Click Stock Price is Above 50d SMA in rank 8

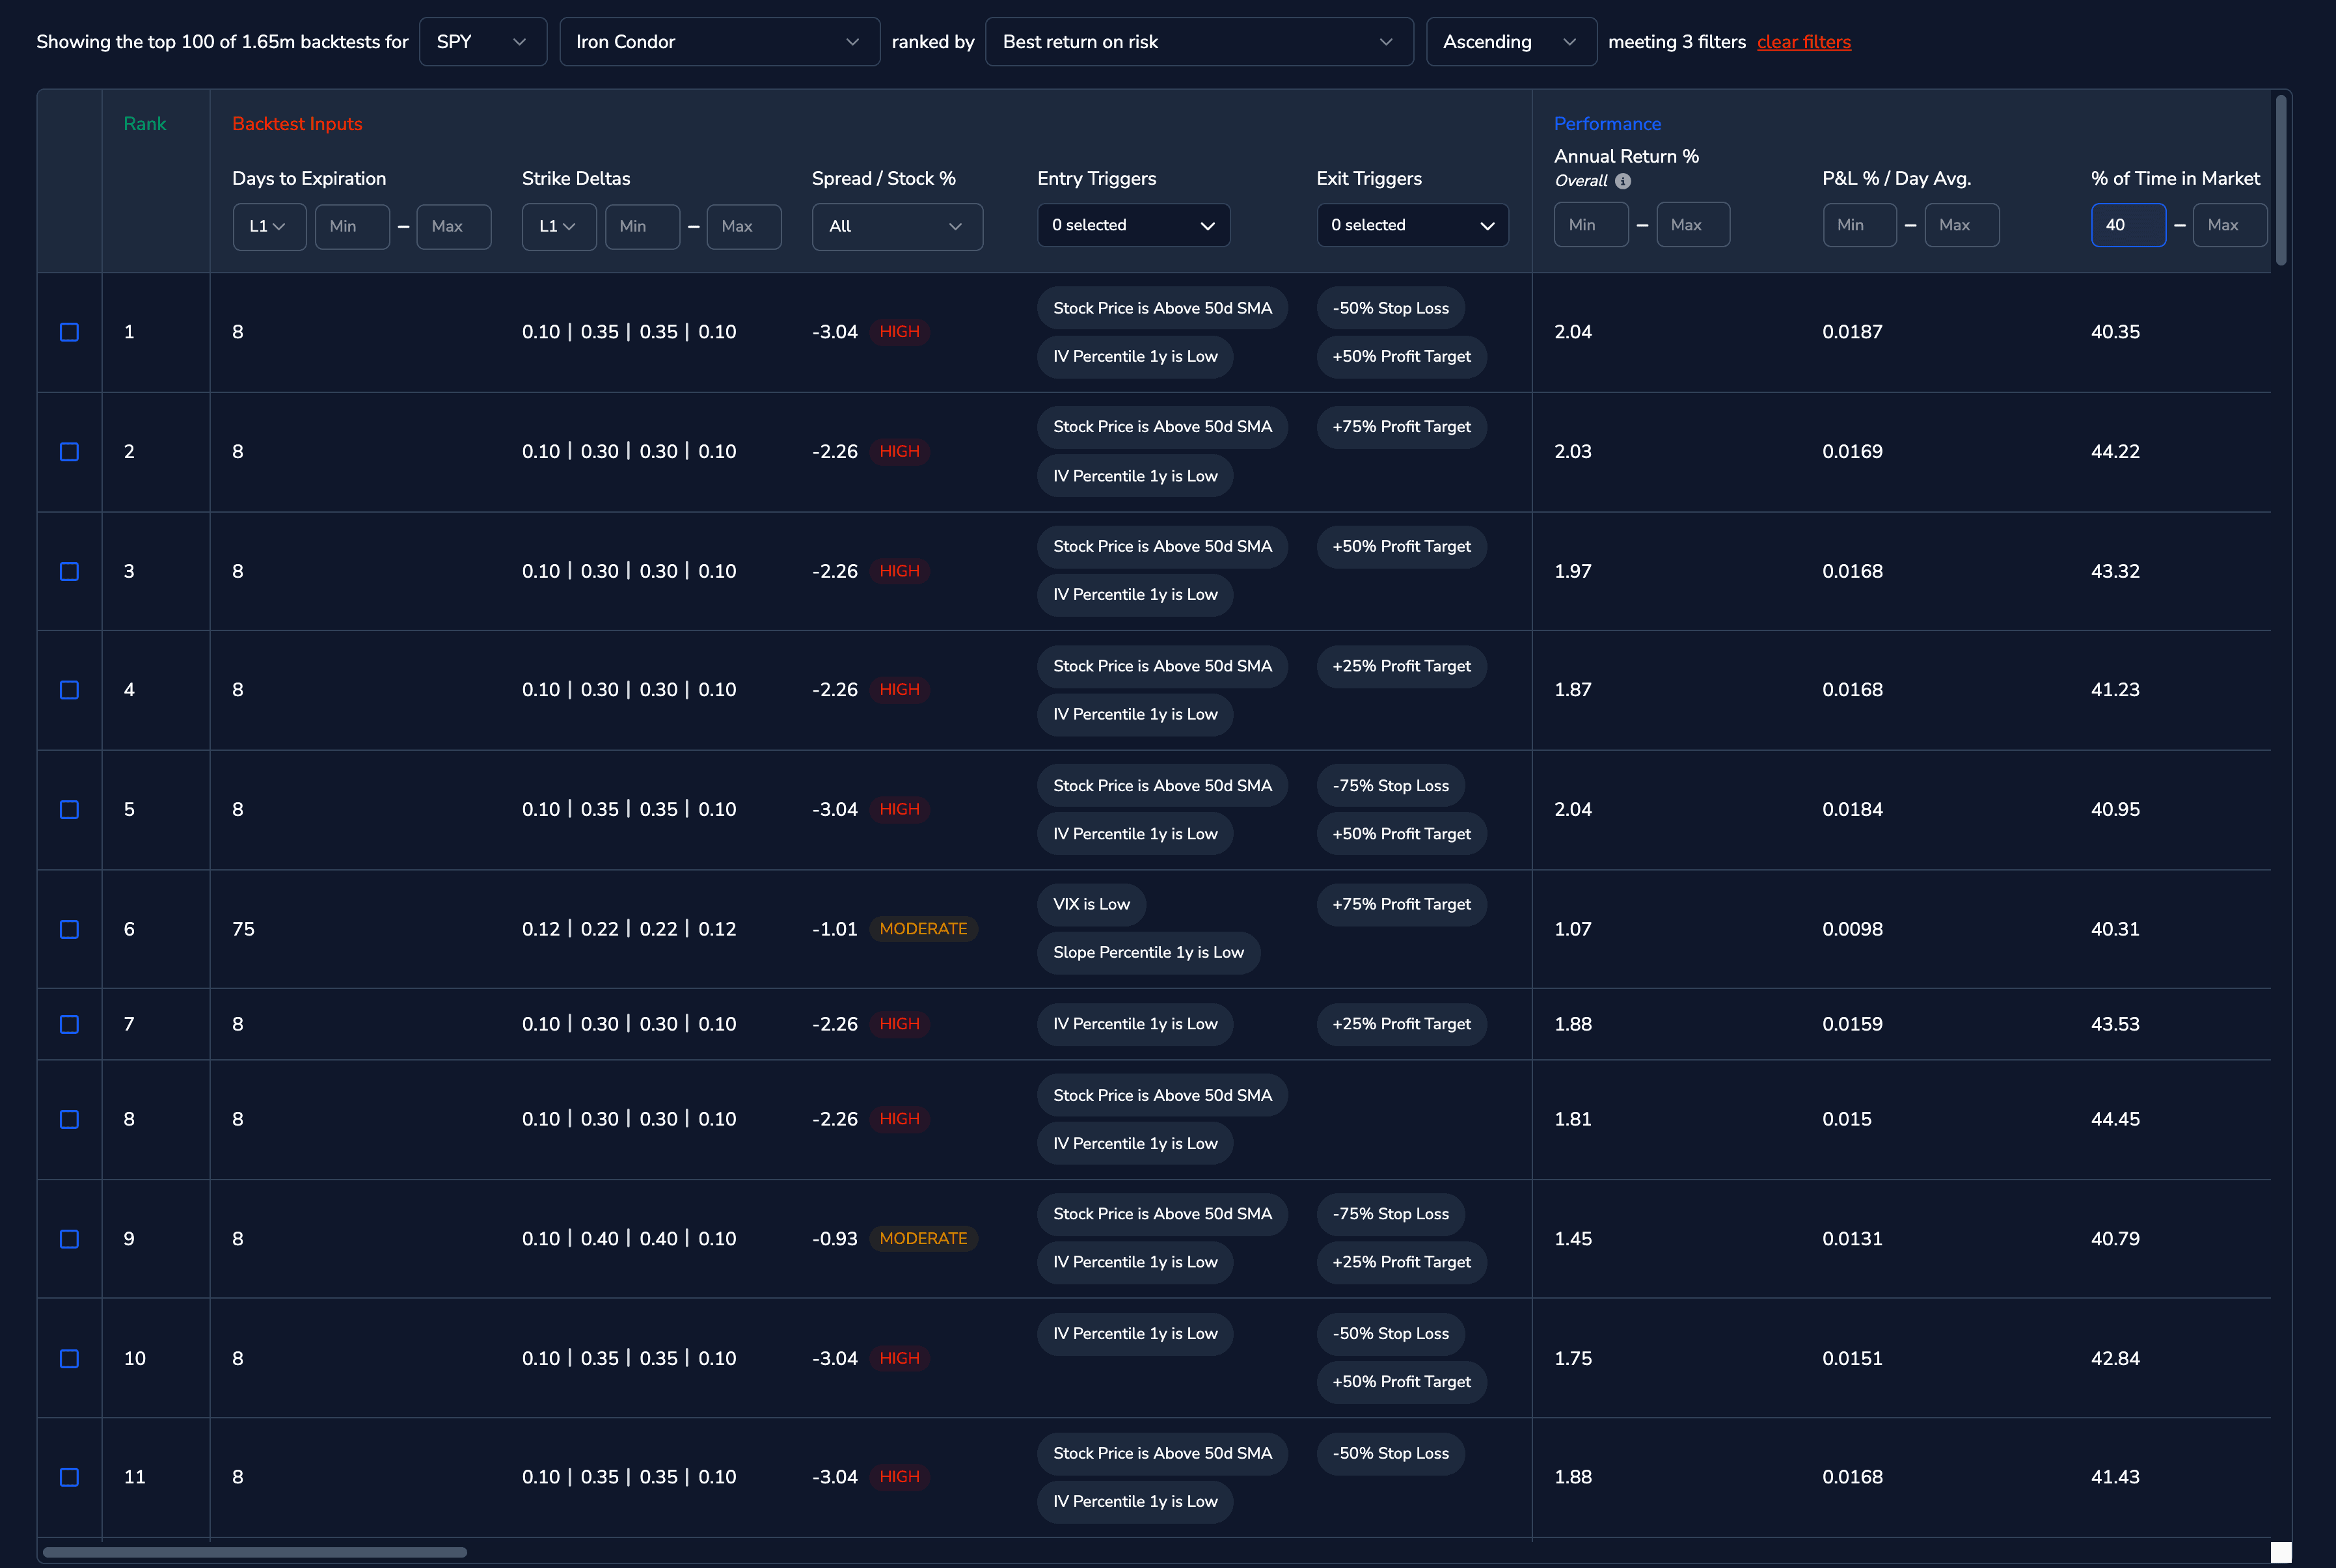click(x=1162, y=1095)
